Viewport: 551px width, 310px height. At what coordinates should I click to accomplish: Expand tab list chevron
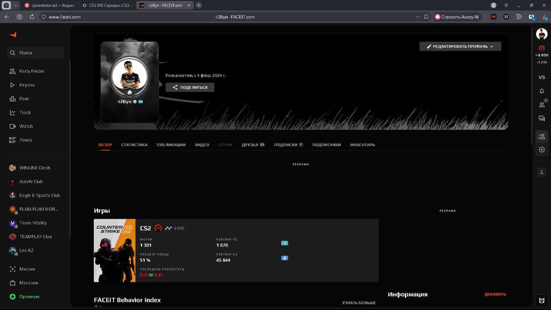[15, 6]
